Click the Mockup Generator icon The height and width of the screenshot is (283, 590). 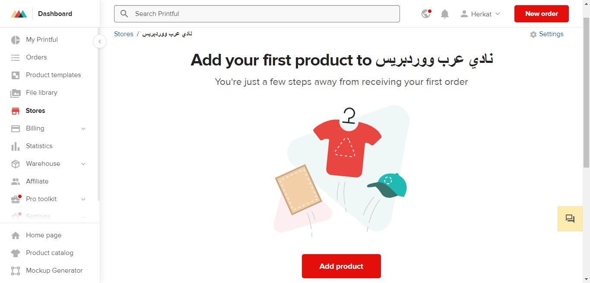coord(16,271)
